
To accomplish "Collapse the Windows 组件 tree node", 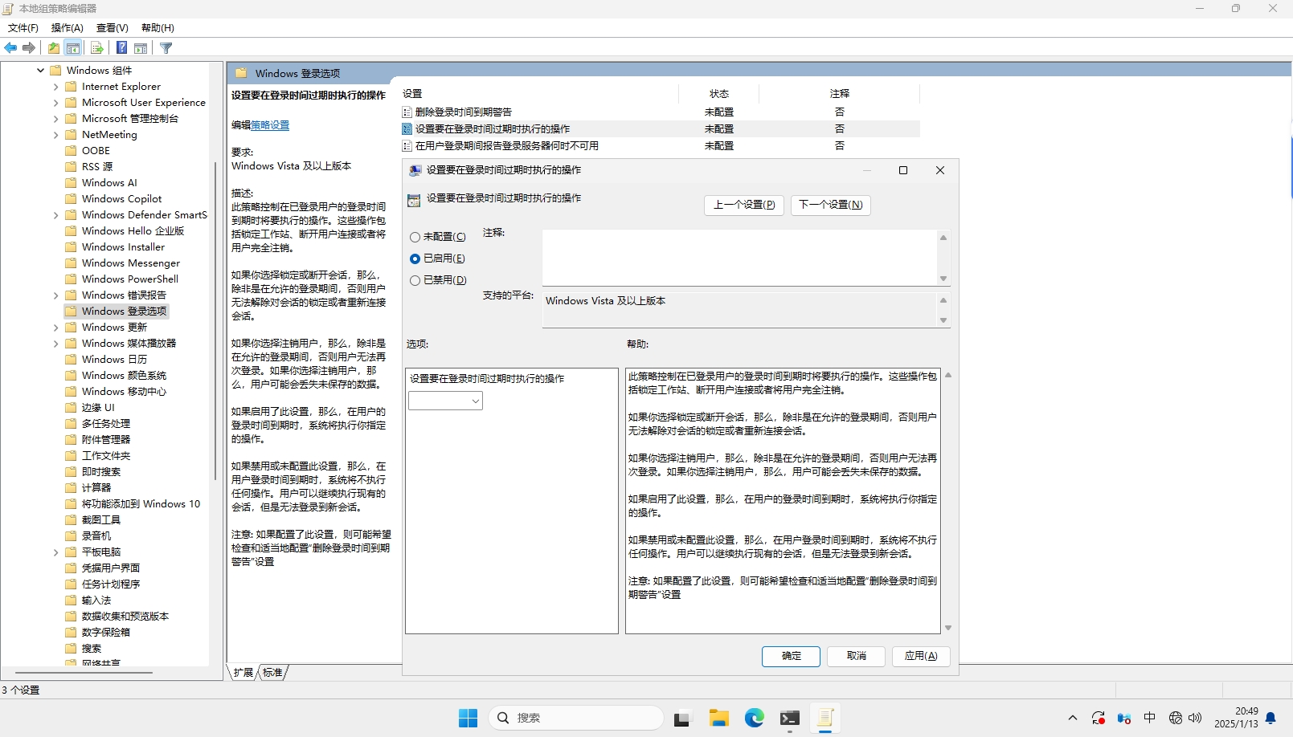I will (40, 71).
